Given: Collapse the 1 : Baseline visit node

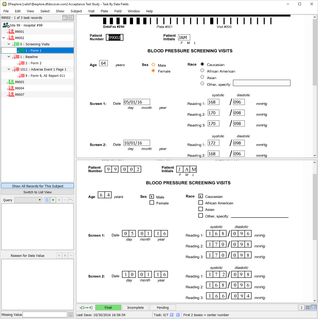Looking at the screenshot, I should (x=9, y=57).
